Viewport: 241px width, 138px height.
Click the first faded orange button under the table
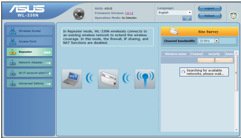[206, 60]
